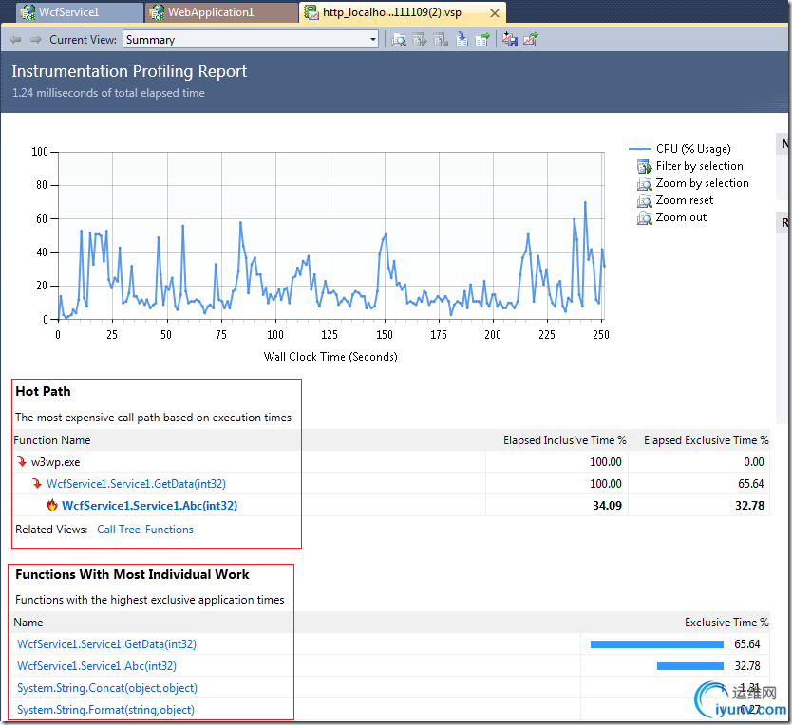Click the export table icon with green arrow
This screenshot has width=792, height=725.
(482, 39)
